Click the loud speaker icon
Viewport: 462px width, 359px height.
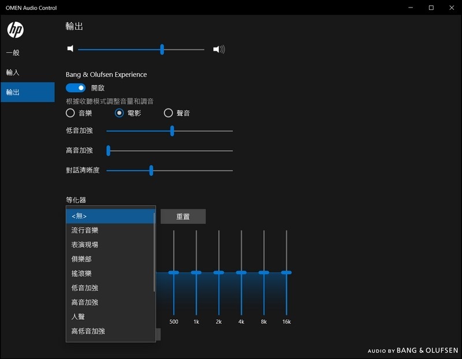tap(219, 49)
